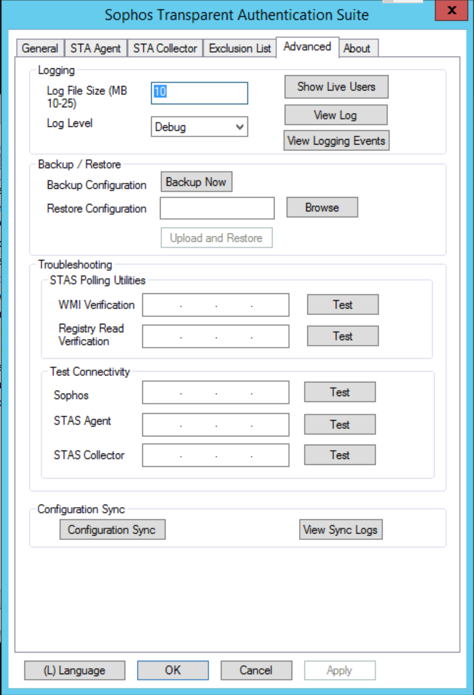
Task: Switch to the General tab
Action: pos(40,48)
